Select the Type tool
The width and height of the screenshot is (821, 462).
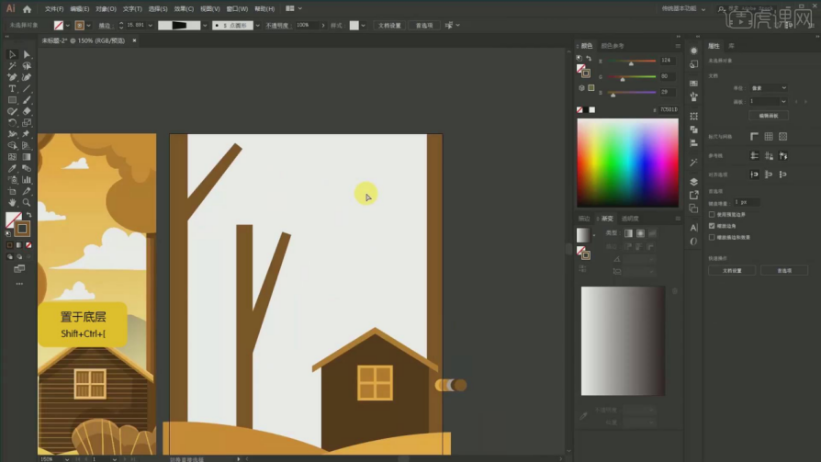(x=12, y=88)
